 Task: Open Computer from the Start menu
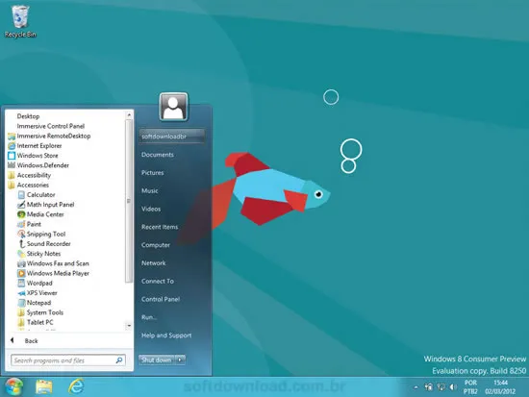(156, 245)
